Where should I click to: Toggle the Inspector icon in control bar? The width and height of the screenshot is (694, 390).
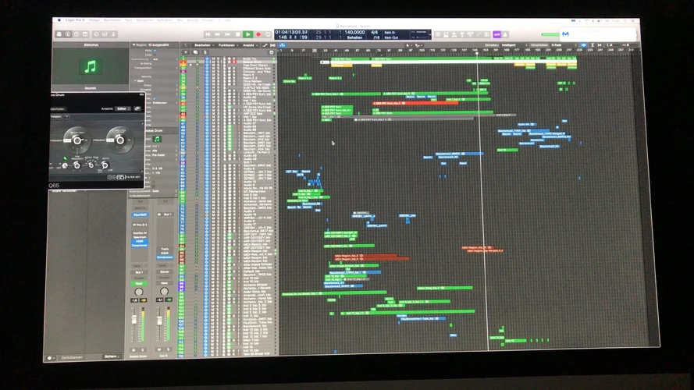pyautogui.click(x=68, y=34)
